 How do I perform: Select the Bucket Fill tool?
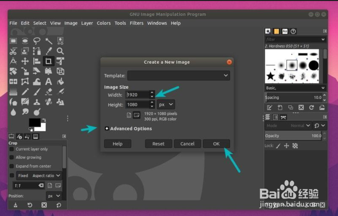61,82
